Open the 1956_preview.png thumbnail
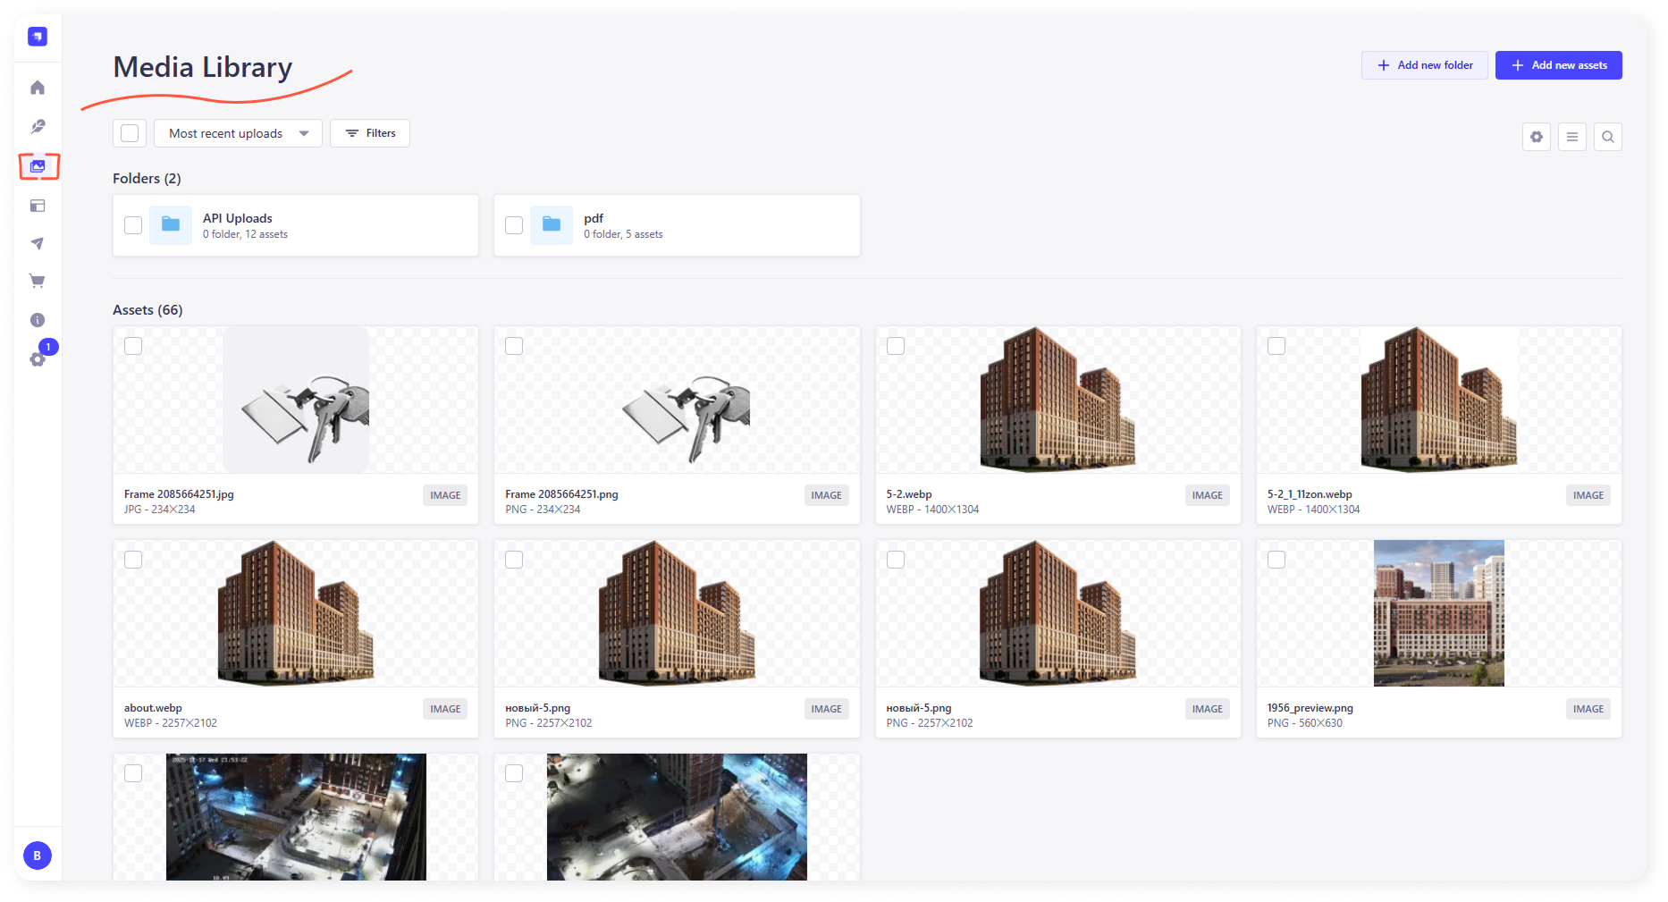1668x902 pixels. [x=1438, y=613]
